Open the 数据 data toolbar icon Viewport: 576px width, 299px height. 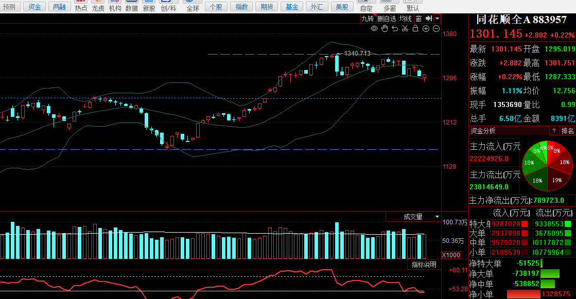click(131, 6)
